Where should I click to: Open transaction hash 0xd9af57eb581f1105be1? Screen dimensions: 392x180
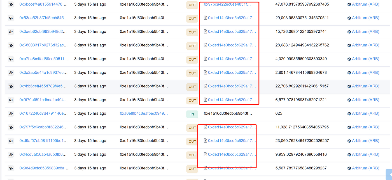click(43, 141)
